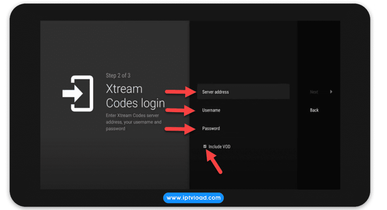Click the Back button
The width and height of the screenshot is (387, 210).
click(314, 110)
